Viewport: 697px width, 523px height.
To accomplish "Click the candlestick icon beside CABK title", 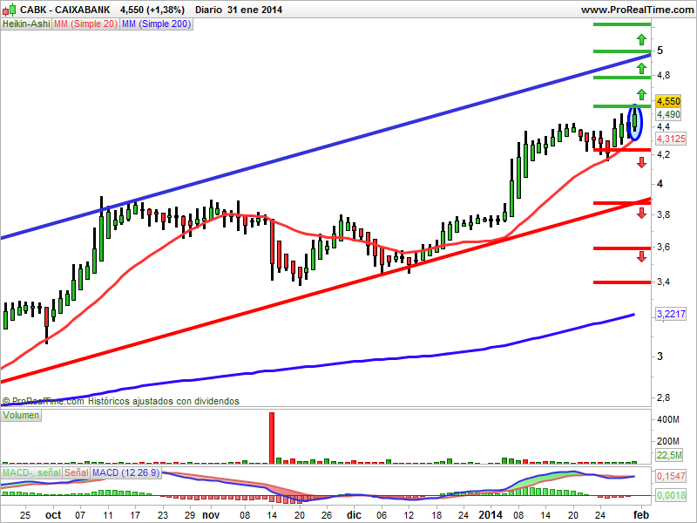I will pyautogui.click(x=9, y=10).
